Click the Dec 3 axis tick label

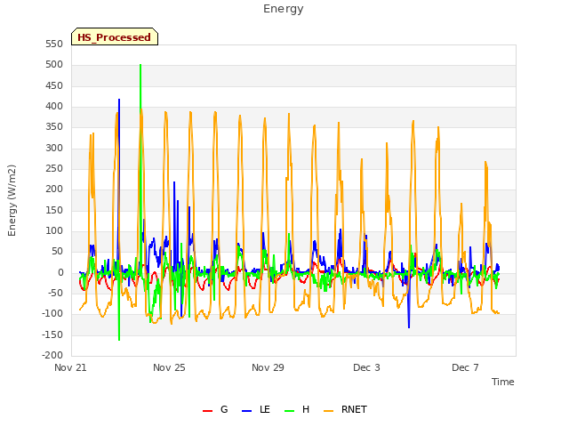[x=366, y=367]
